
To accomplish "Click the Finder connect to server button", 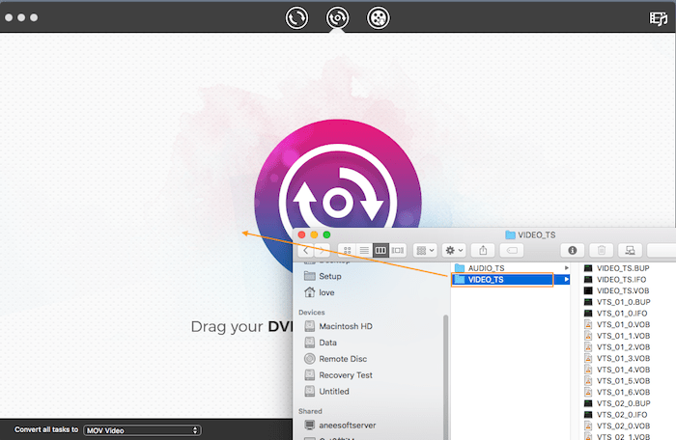I will click(631, 250).
